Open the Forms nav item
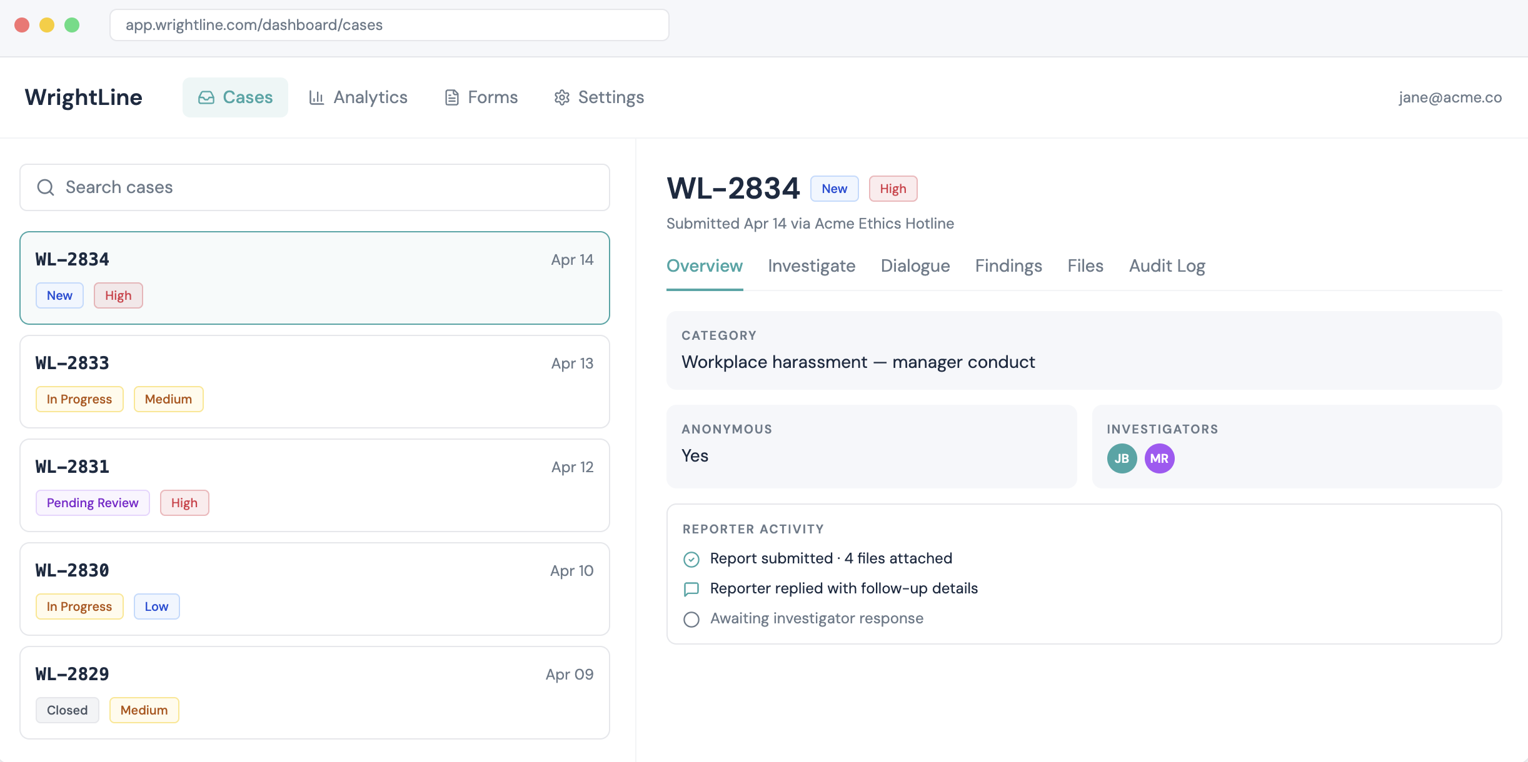The width and height of the screenshot is (1528, 762). point(481,97)
